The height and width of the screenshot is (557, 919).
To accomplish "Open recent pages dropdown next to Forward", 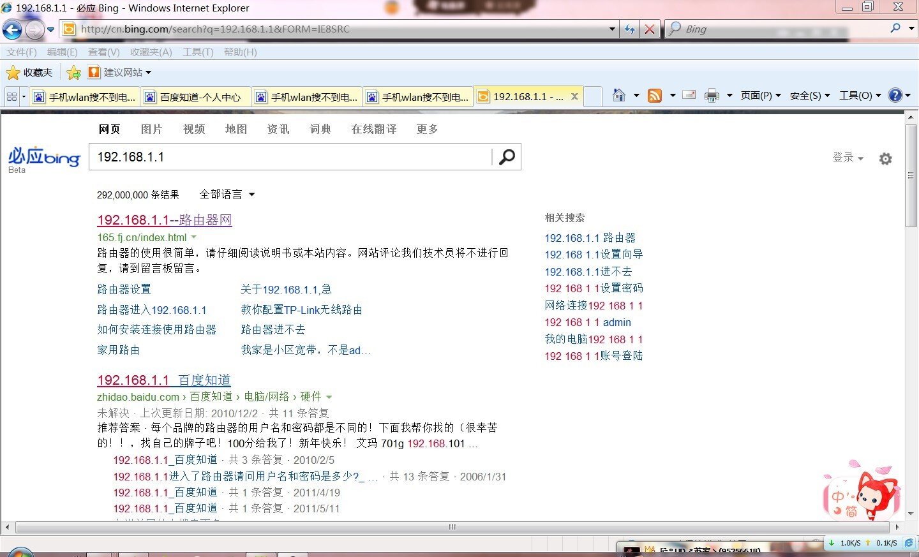I will pyautogui.click(x=51, y=29).
